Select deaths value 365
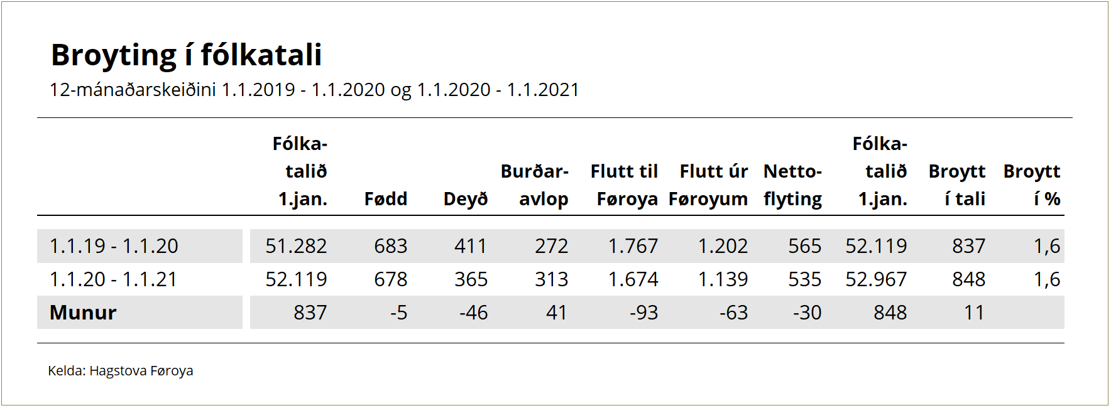 pyautogui.click(x=471, y=279)
